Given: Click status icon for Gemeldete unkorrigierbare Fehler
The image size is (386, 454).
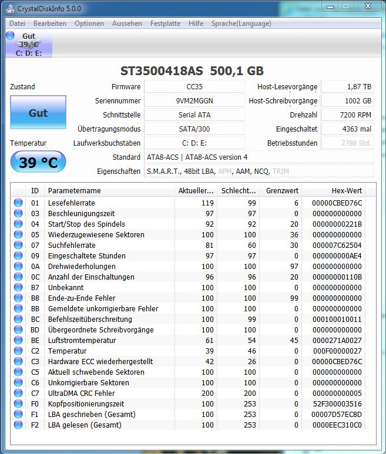Looking at the screenshot, I should (18, 308).
